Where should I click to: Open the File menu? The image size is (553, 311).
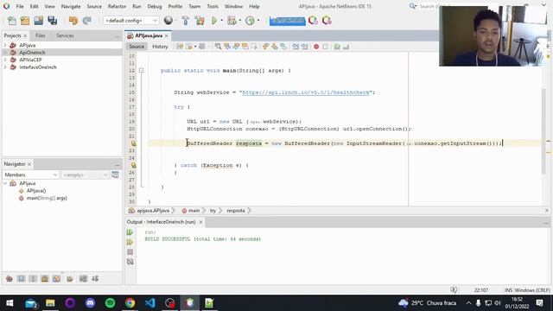(x=20, y=6)
